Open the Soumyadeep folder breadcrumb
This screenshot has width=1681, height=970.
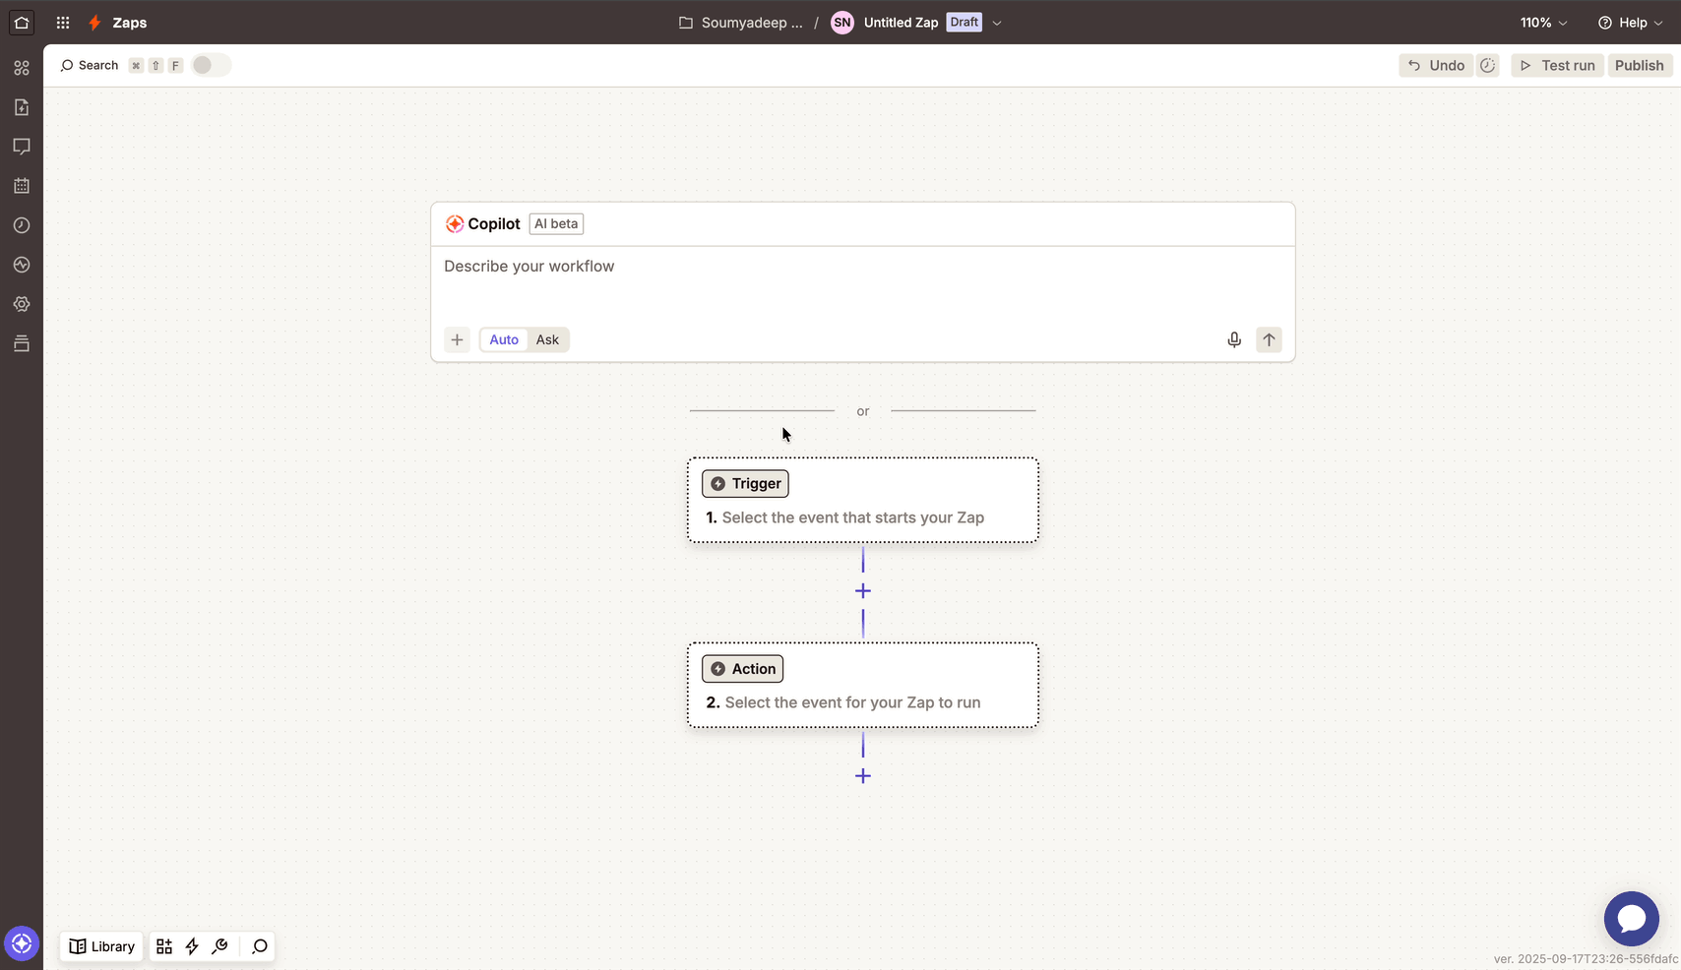click(741, 23)
